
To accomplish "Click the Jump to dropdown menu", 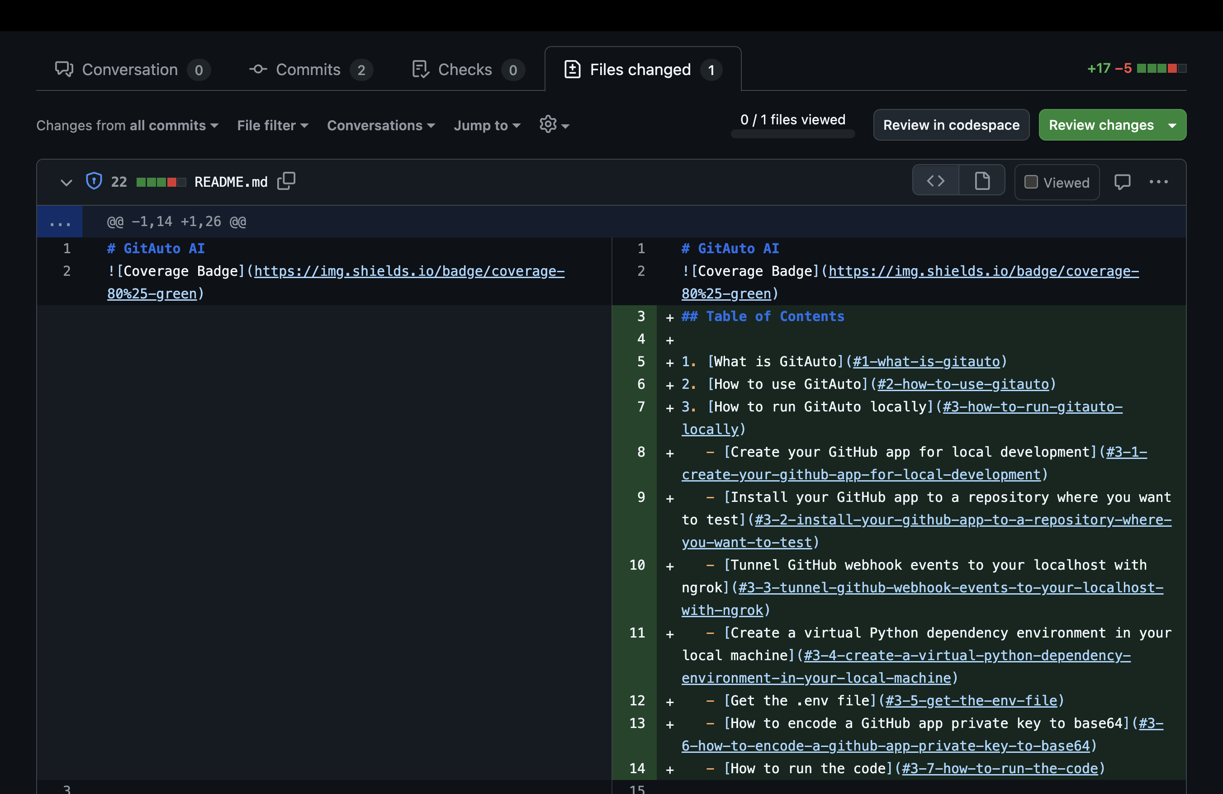I will pyautogui.click(x=488, y=124).
